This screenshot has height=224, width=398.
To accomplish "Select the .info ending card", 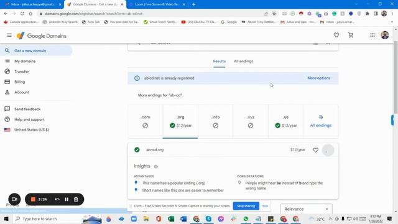I will click(x=216, y=121).
